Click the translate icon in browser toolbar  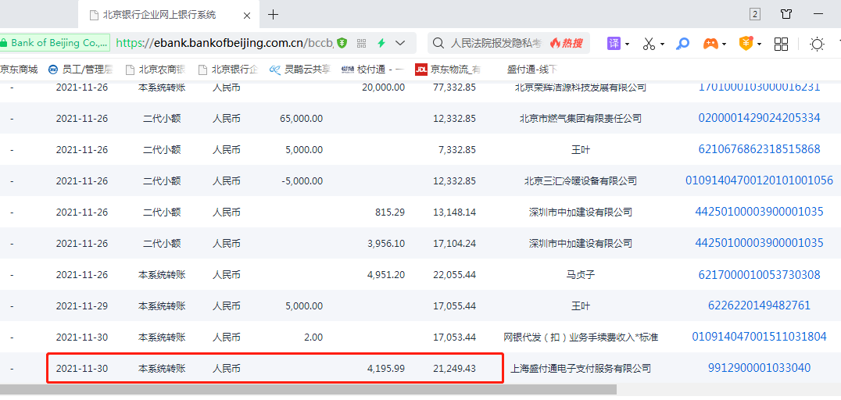point(614,44)
